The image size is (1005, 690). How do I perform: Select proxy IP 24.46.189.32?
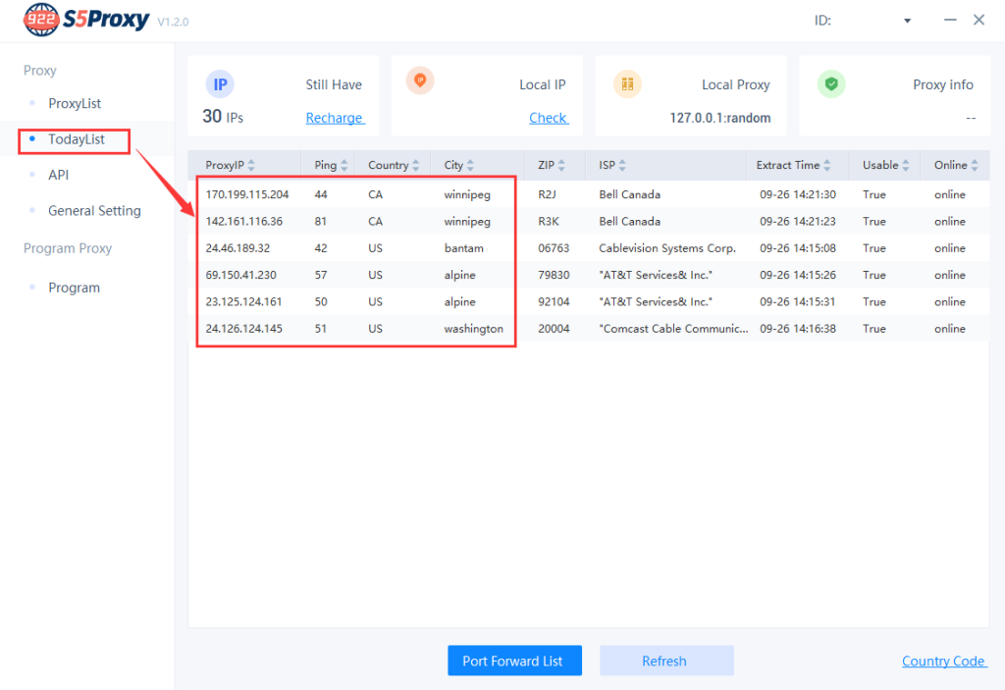tap(238, 248)
